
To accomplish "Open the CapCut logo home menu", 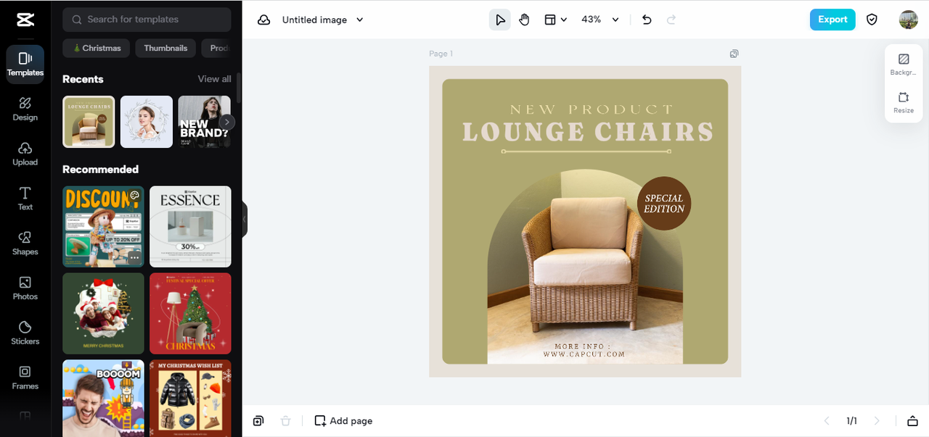I will pos(25,20).
